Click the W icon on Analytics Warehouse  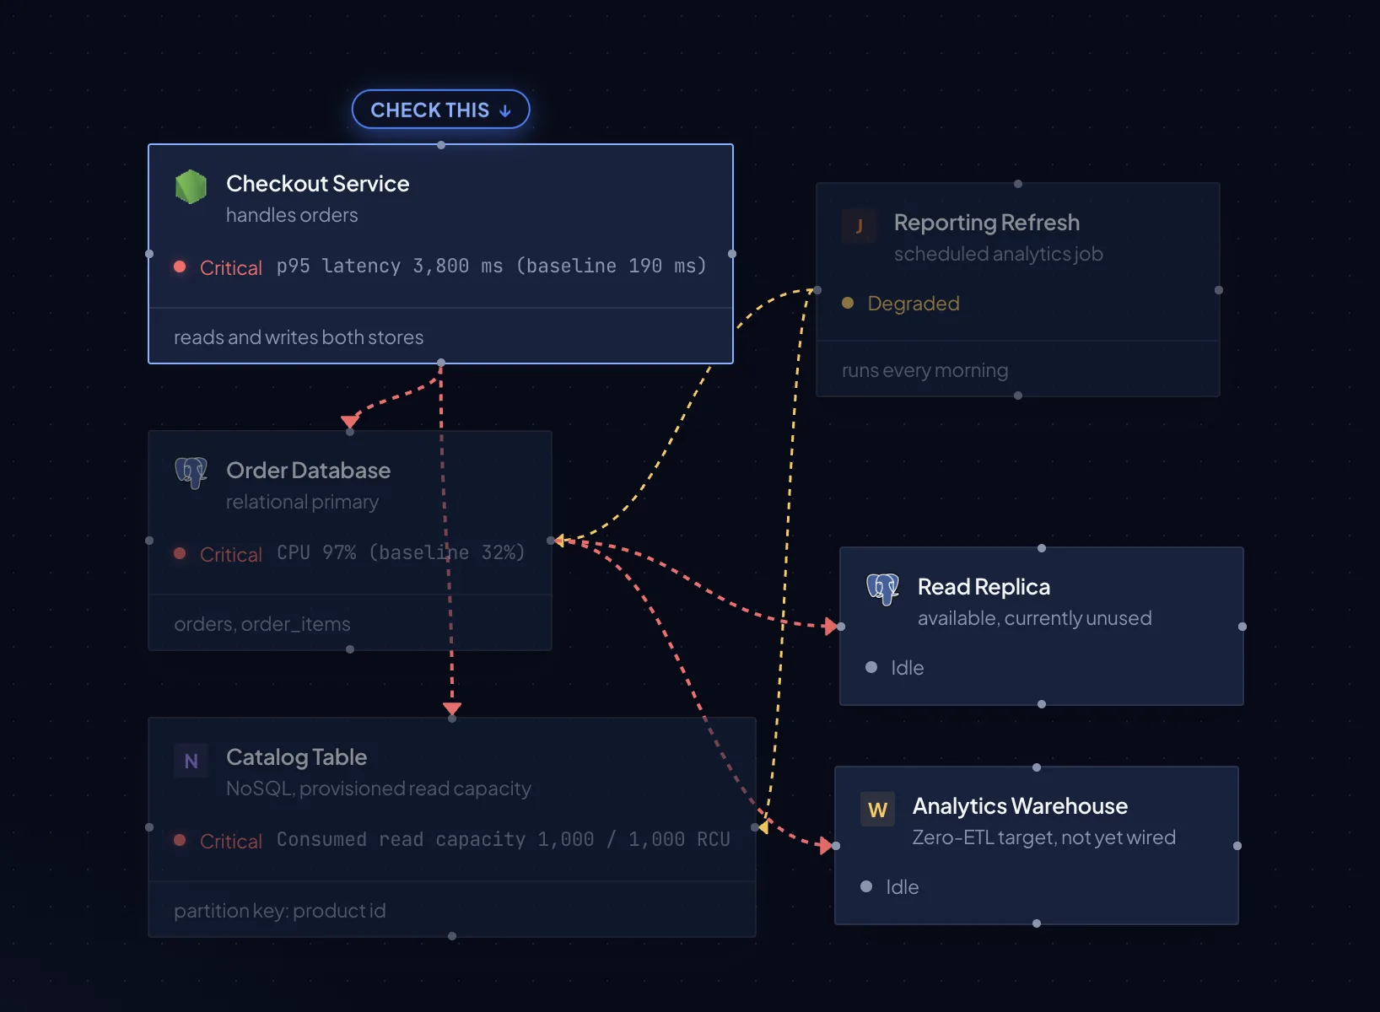point(877,810)
